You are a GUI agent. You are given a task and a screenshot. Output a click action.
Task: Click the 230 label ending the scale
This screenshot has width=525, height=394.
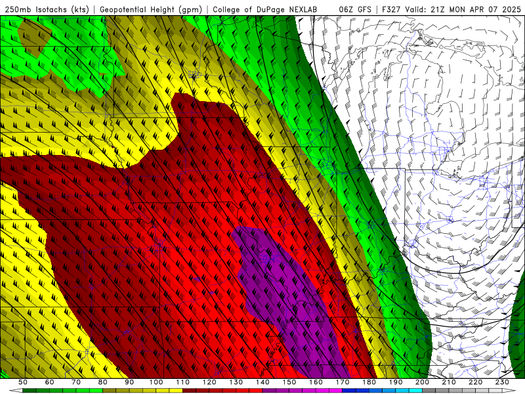tap(502, 382)
